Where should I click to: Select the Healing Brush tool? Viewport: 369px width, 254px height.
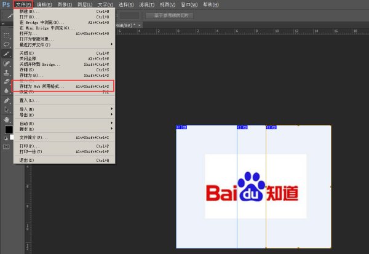[x=7, y=63]
